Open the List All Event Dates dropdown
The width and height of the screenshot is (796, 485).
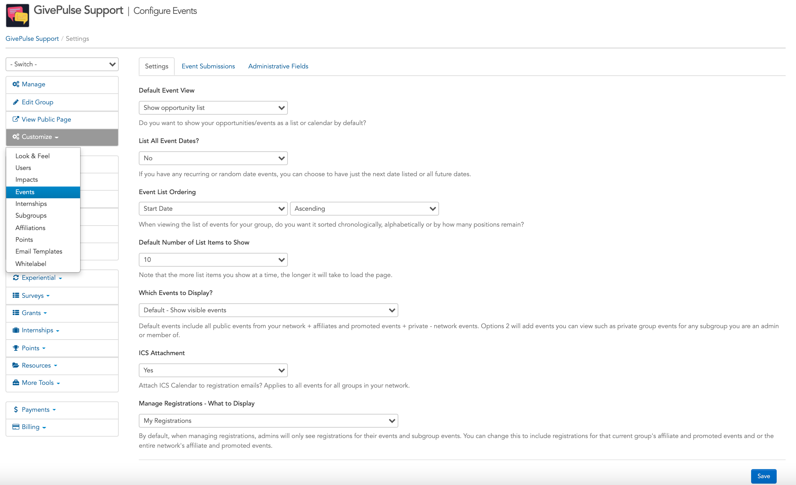coord(213,158)
